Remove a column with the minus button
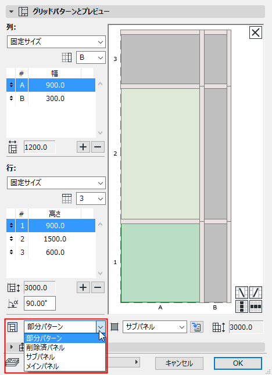Viewport: 272px width, 375px height. pos(98,147)
